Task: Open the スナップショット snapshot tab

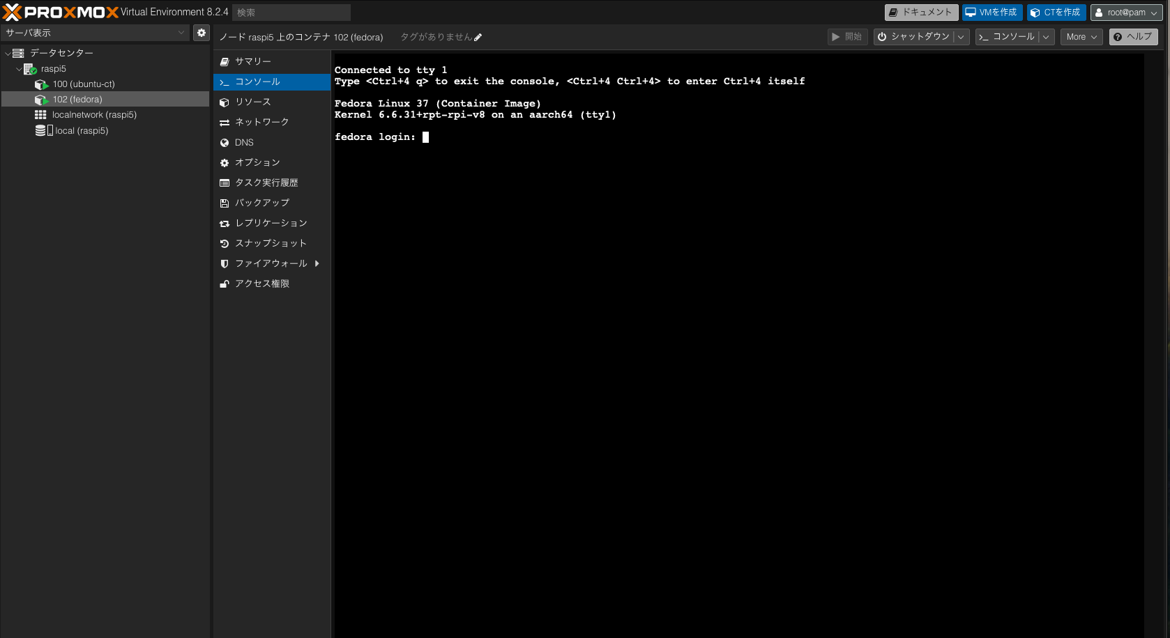Action: point(272,244)
